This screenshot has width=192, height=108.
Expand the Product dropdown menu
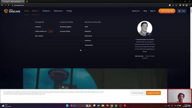click(35, 11)
